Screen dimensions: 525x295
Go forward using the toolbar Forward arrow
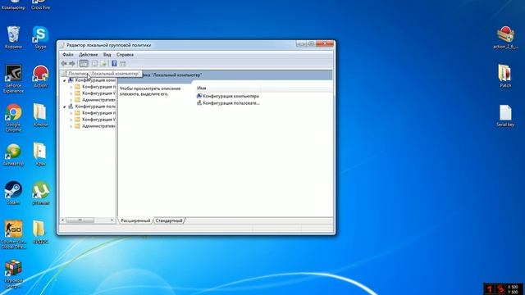[x=72, y=64]
